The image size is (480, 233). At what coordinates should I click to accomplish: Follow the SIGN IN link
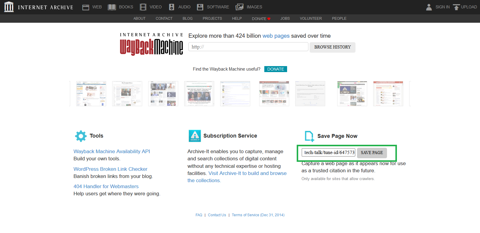pyautogui.click(x=442, y=7)
